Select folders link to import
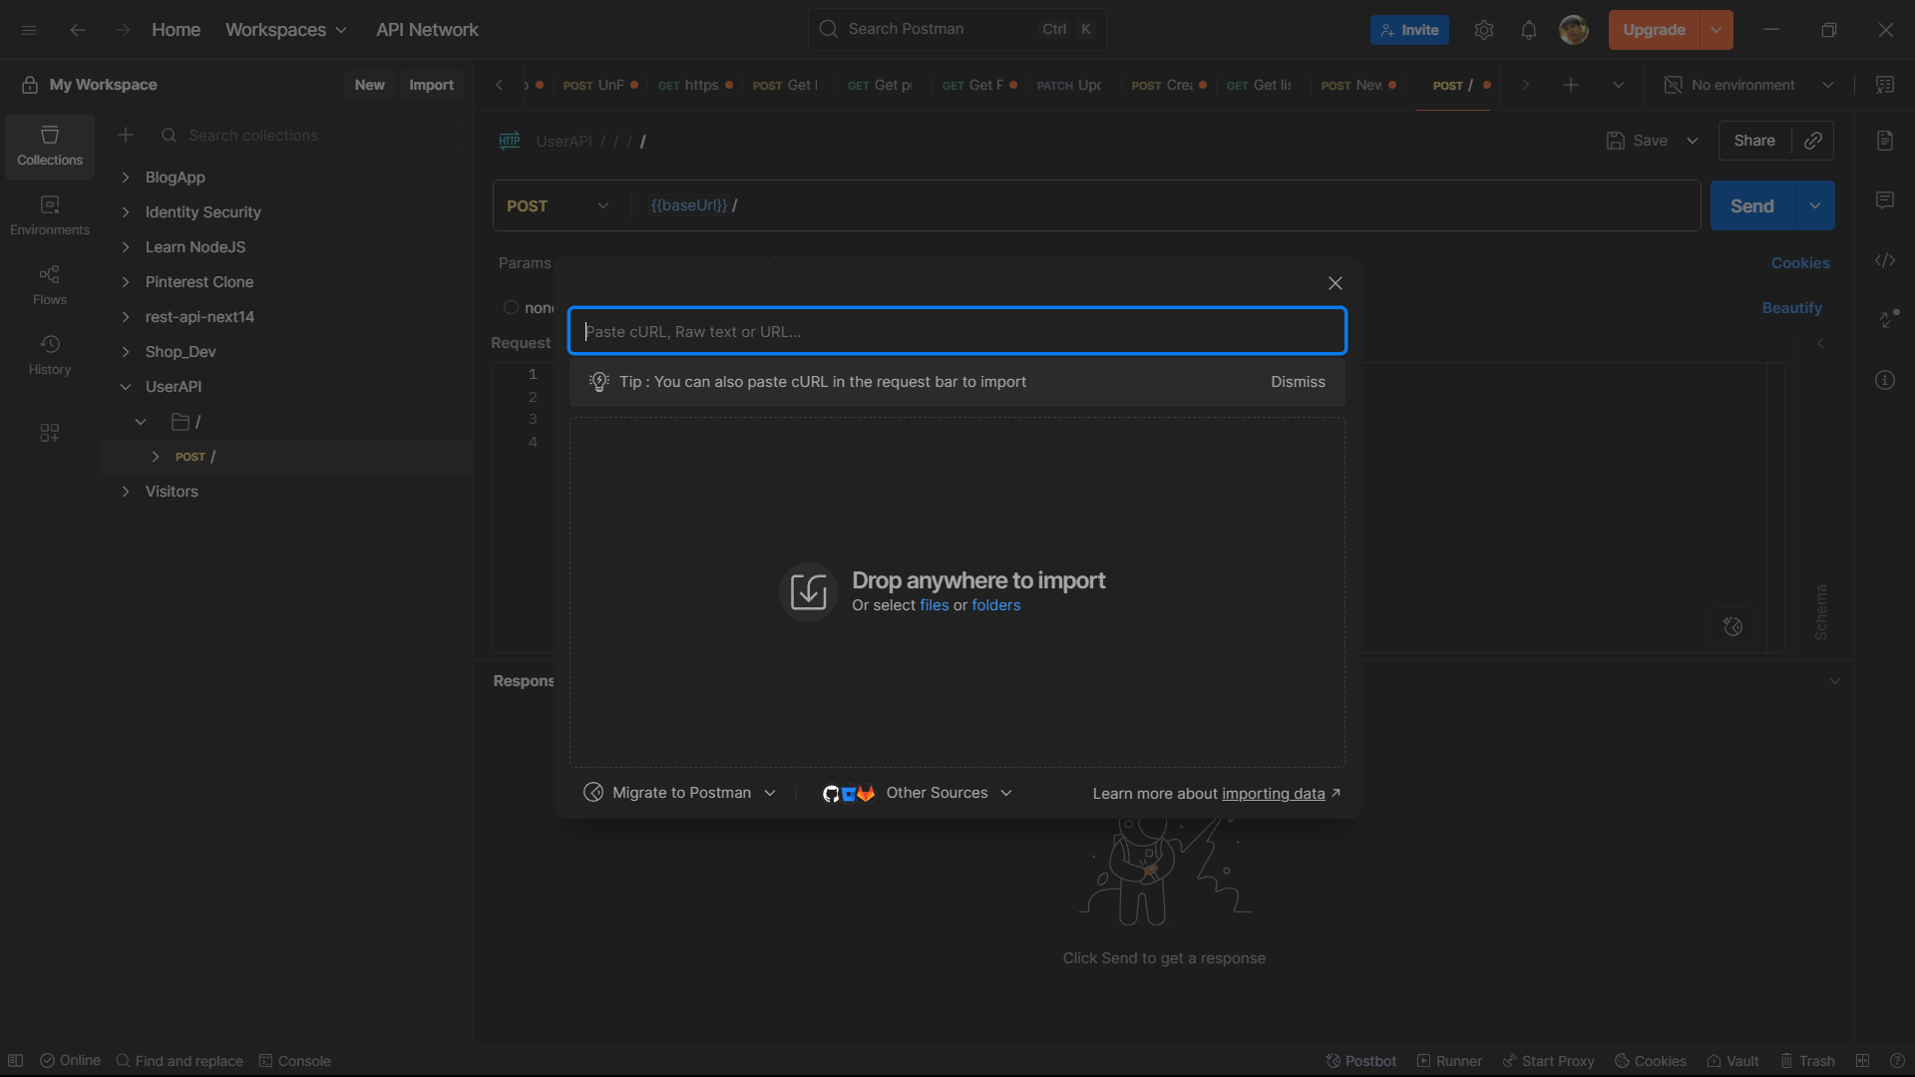 click(996, 605)
